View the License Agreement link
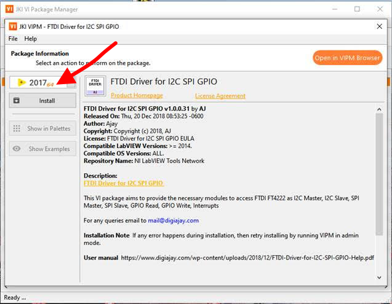This screenshot has width=392, height=304. (x=220, y=96)
